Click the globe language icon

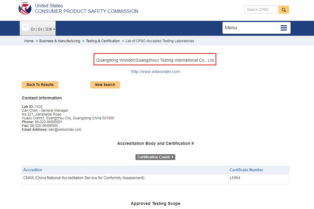coord(26,28)
